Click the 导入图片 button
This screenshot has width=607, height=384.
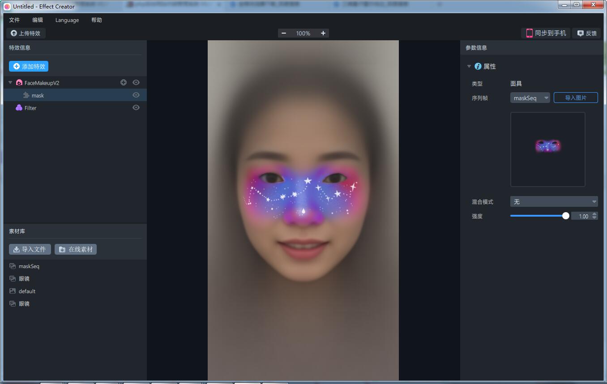(576, 98)
